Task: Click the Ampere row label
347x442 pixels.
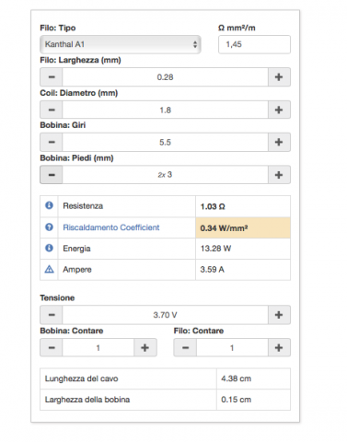Action: tap(77, 270)
